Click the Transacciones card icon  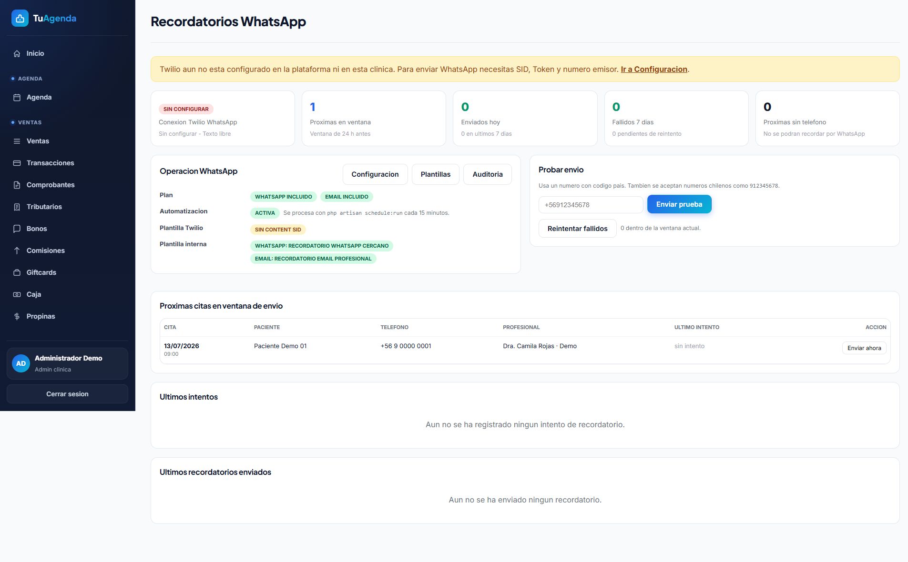point(17,163)
